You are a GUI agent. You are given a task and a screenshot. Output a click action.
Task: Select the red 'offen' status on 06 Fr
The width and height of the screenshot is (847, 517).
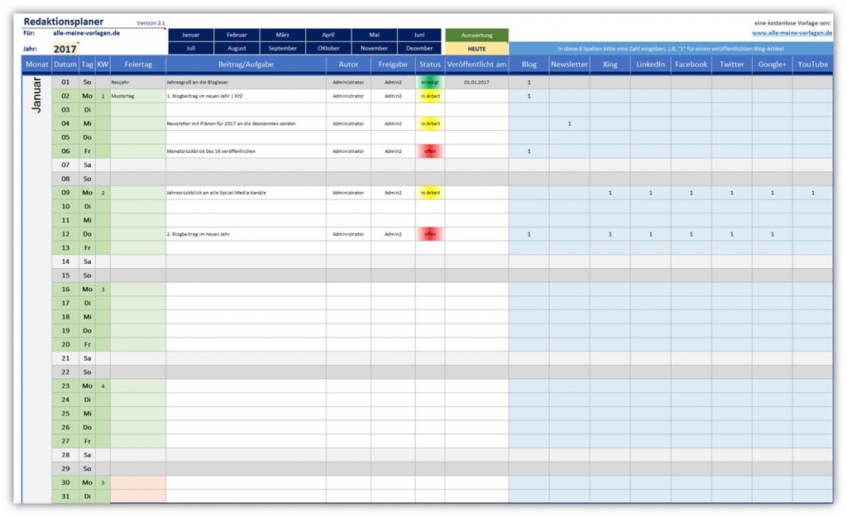point(430,151)
